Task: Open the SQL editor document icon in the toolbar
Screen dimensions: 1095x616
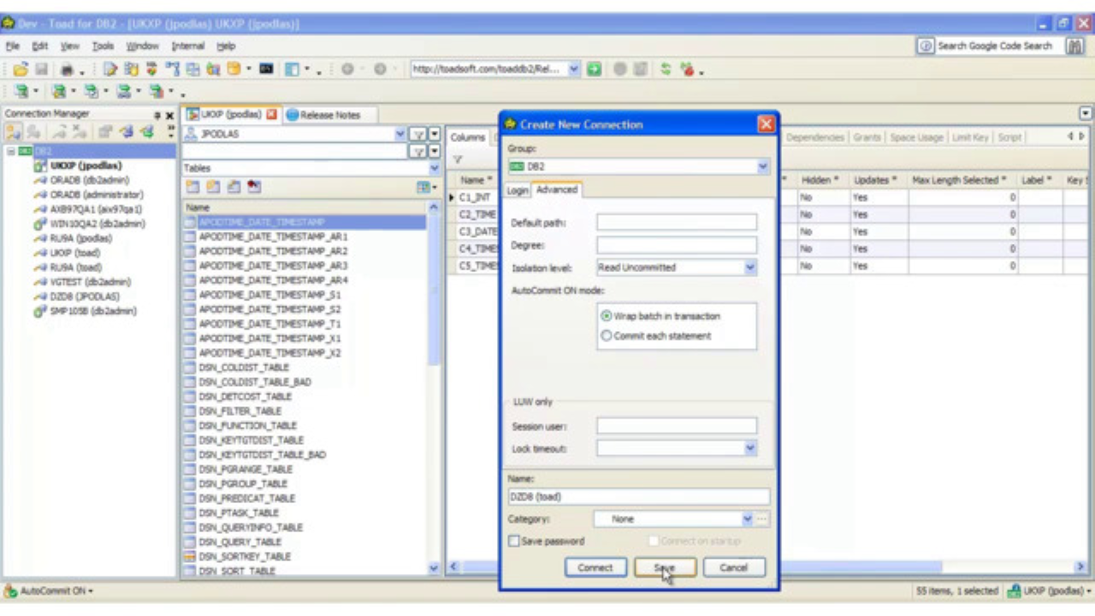Action: [x=110, y=70]
